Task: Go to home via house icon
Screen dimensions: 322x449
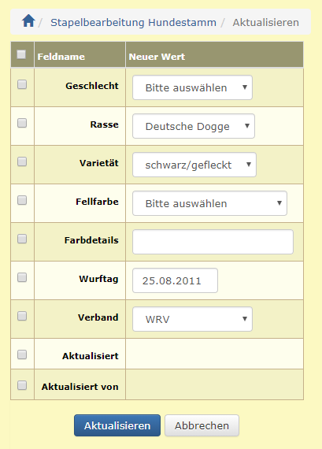Action: [x=28, y=21]
